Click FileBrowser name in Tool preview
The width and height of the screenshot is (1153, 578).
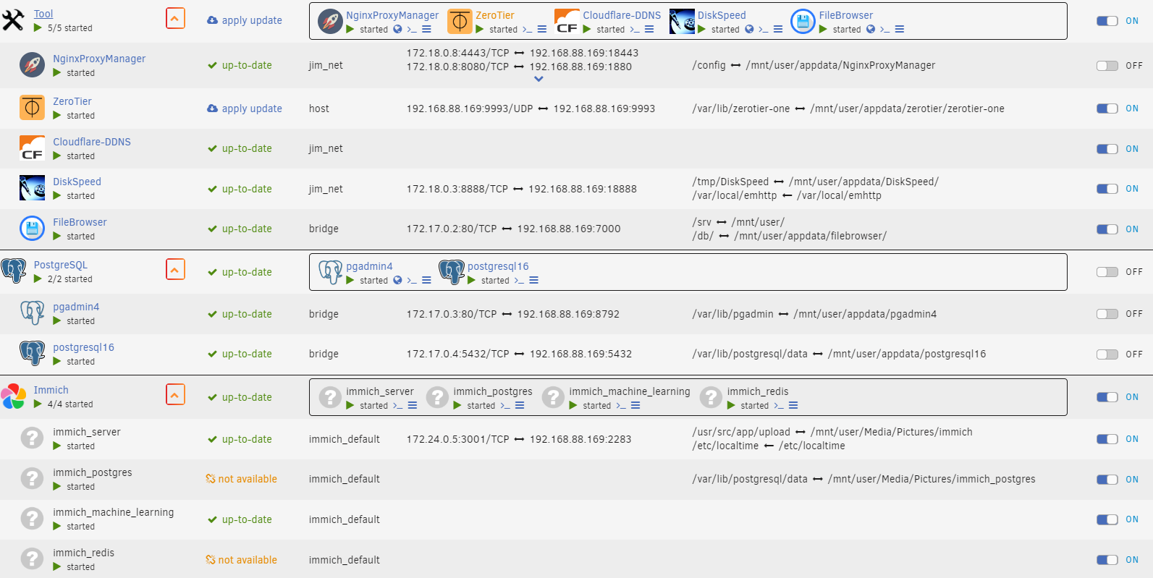point(846,15)
